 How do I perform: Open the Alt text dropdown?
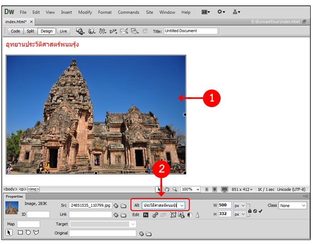point(182,205)
